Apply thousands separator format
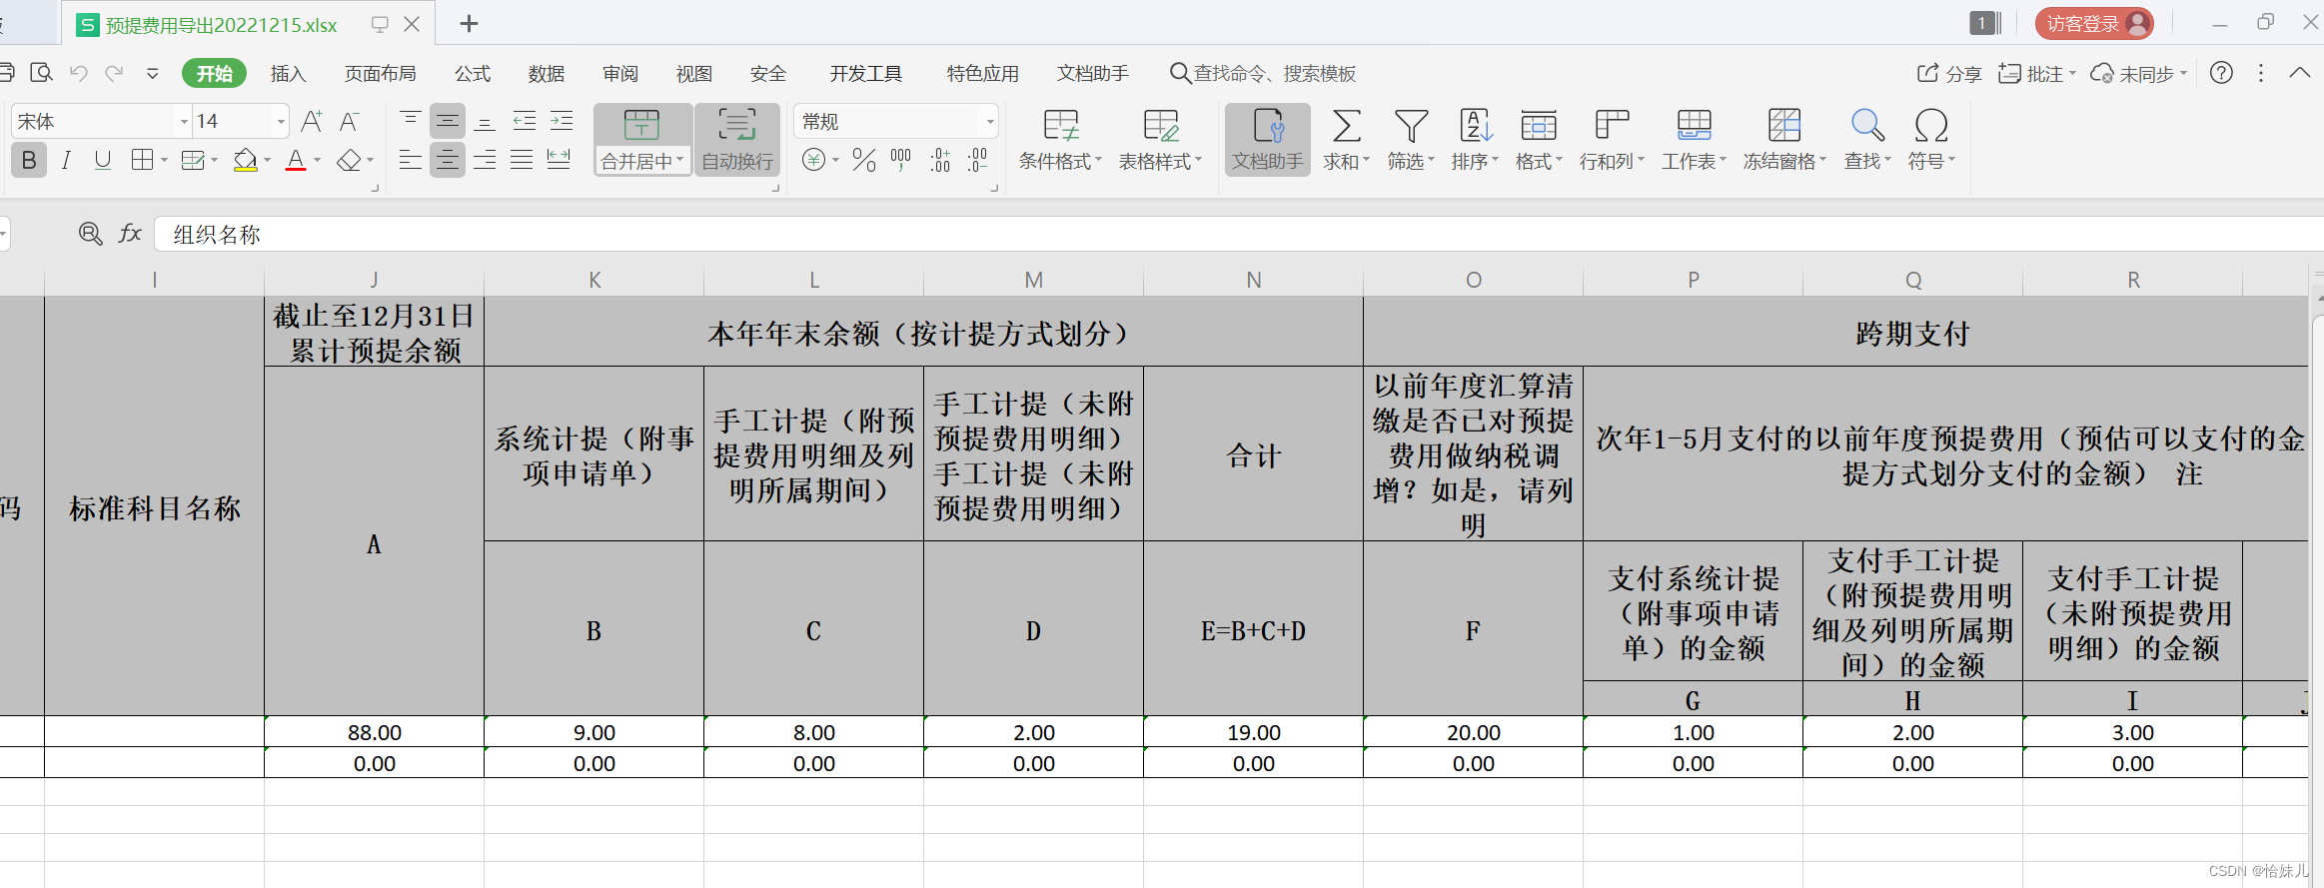Screen dimensions: 2324x888 pos(901,160)
